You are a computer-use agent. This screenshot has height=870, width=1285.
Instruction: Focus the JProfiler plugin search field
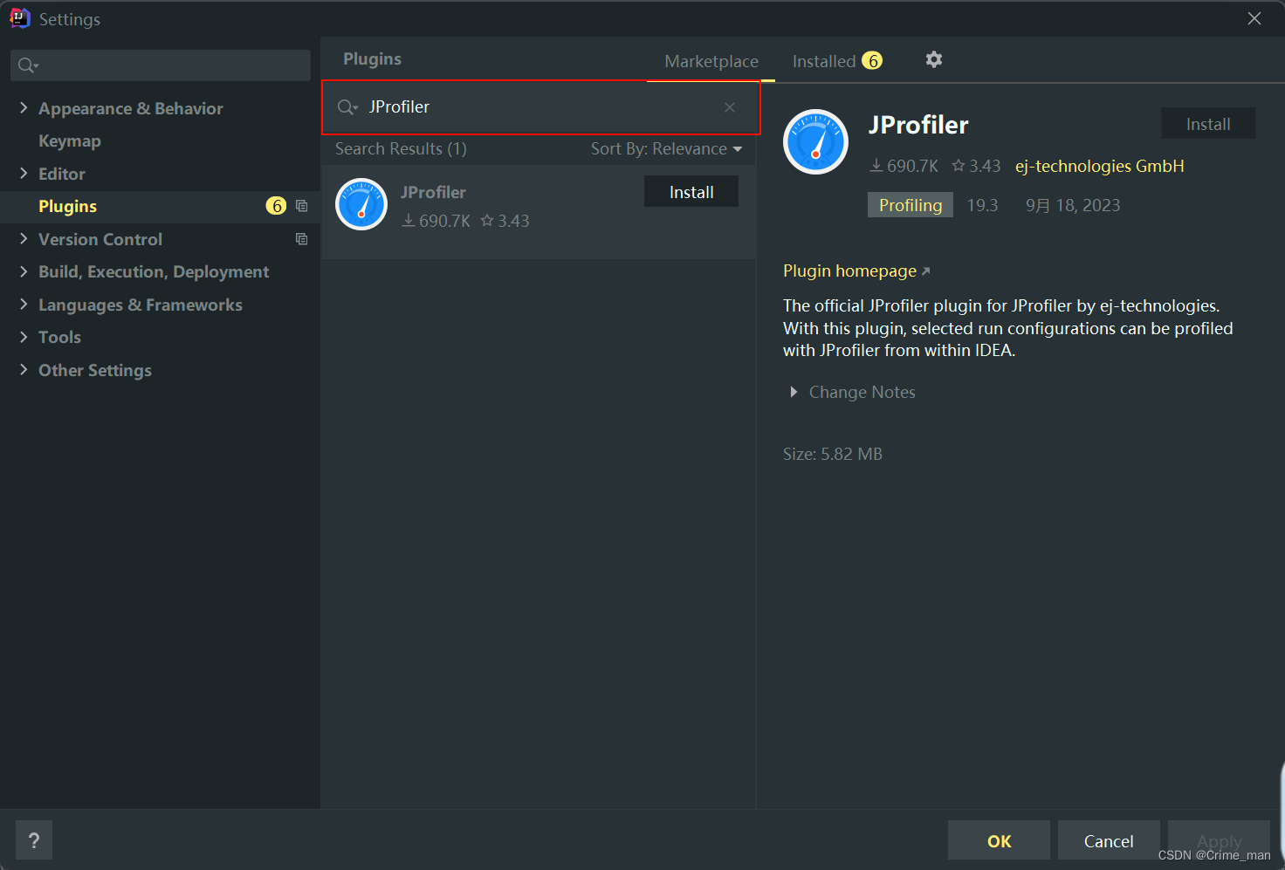pos(541,107)
